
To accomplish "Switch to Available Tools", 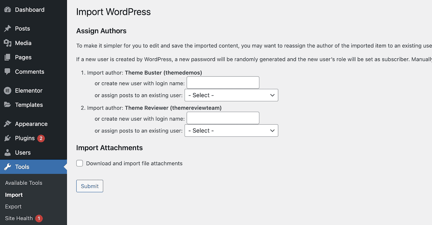I will [x=23, y=183].
